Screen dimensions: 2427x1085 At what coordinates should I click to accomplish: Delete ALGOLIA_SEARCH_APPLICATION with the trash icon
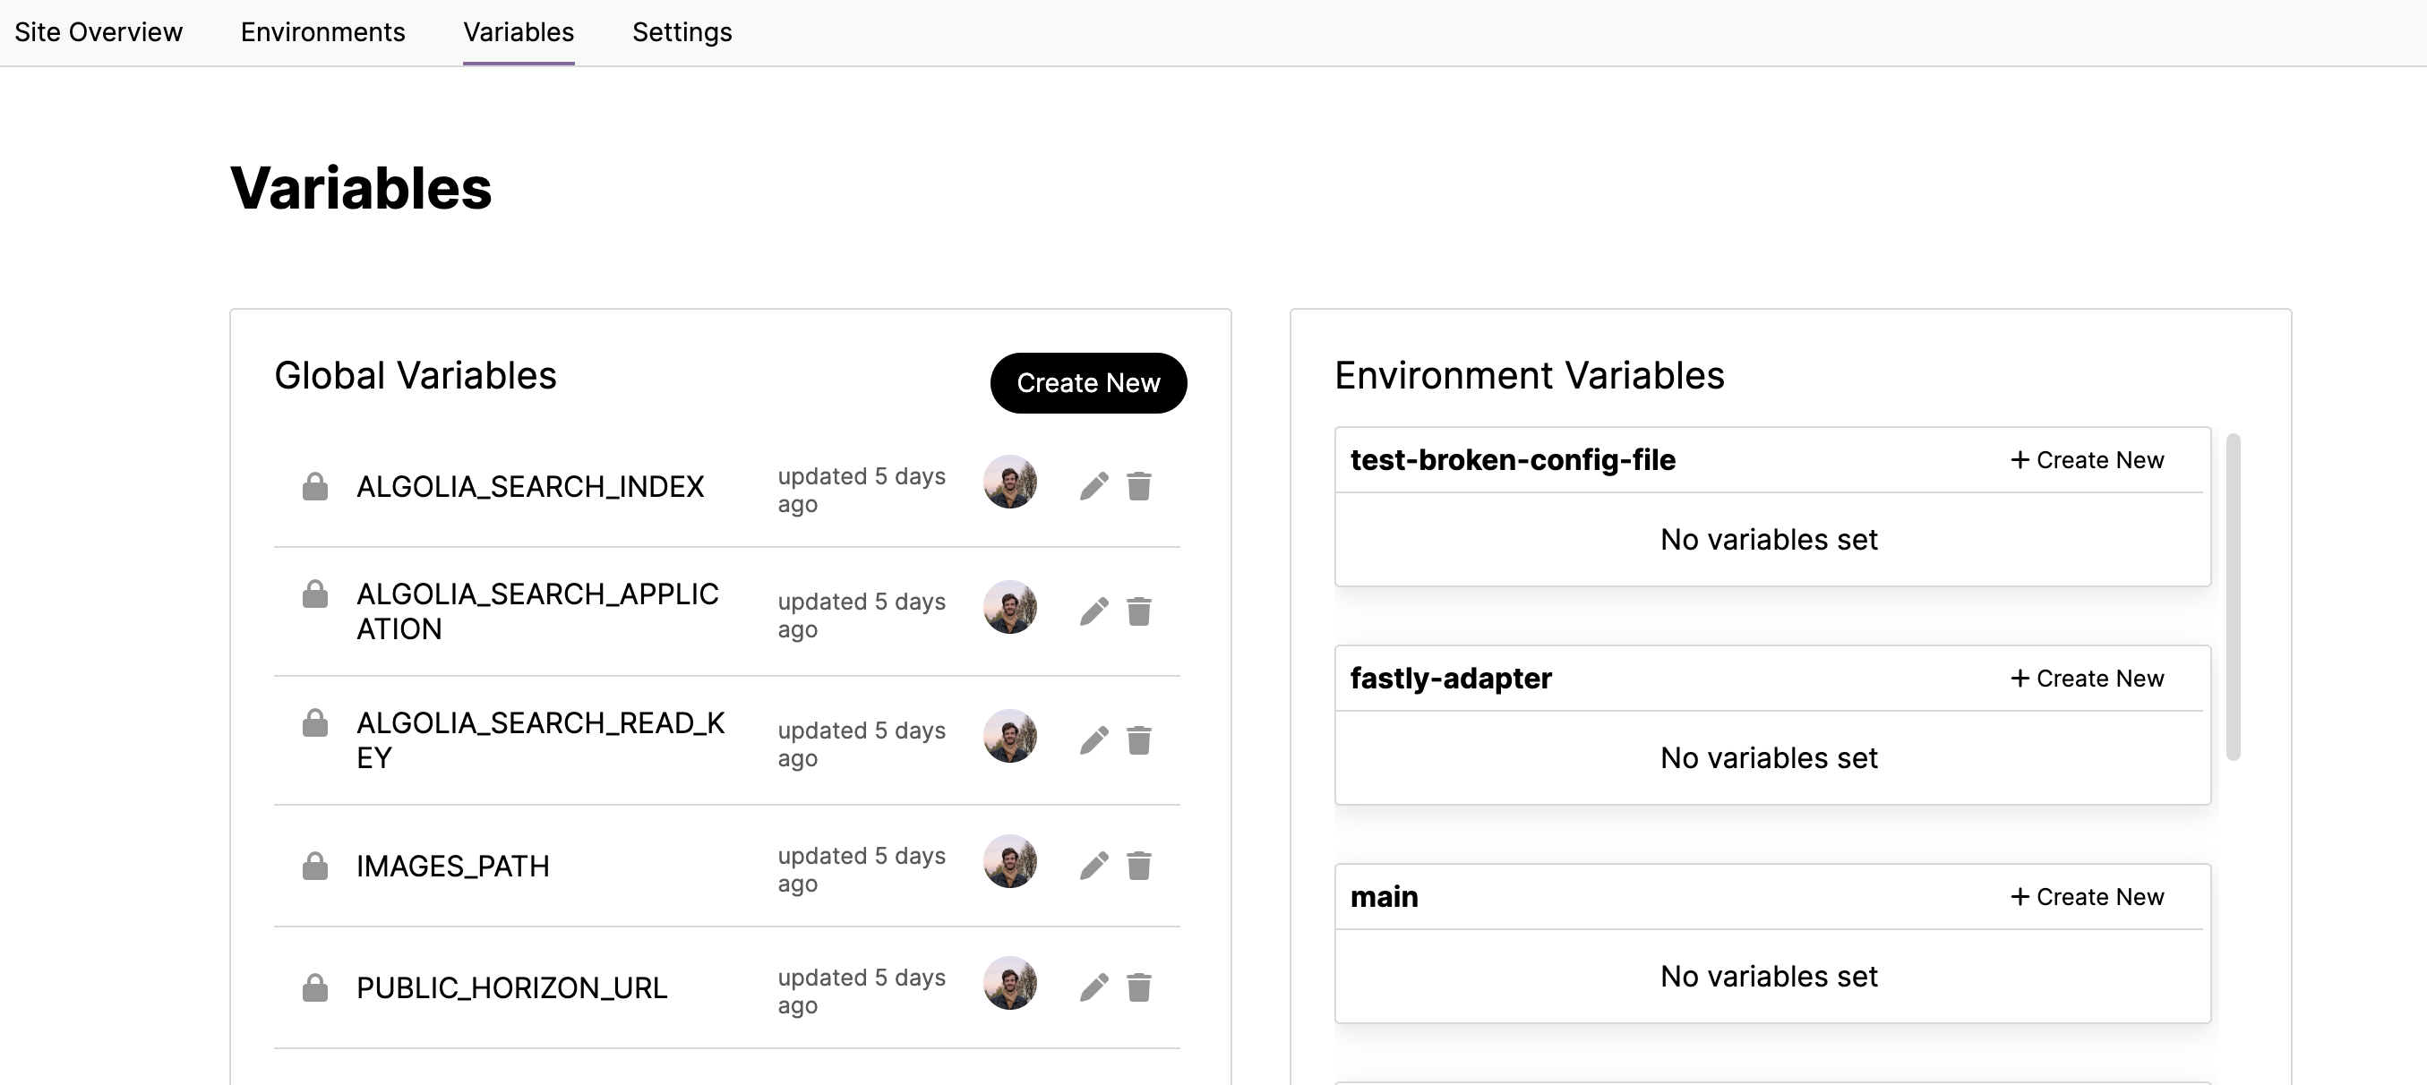tap(1139, 611)
